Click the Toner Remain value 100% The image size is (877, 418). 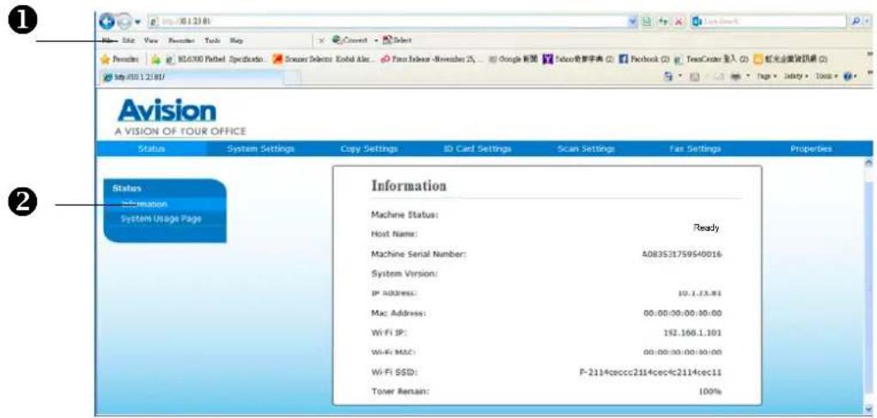click(x=710, y=391)
